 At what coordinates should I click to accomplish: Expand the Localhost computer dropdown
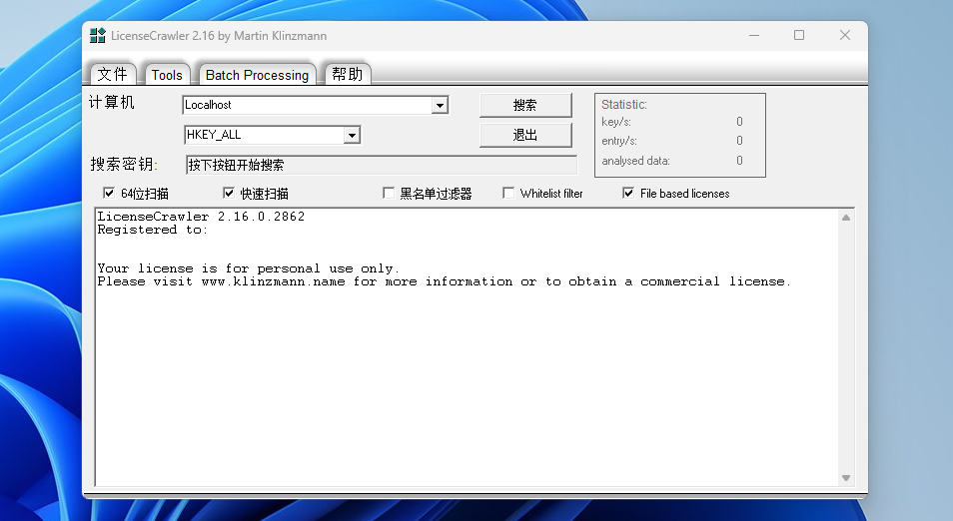click(440, 105)
